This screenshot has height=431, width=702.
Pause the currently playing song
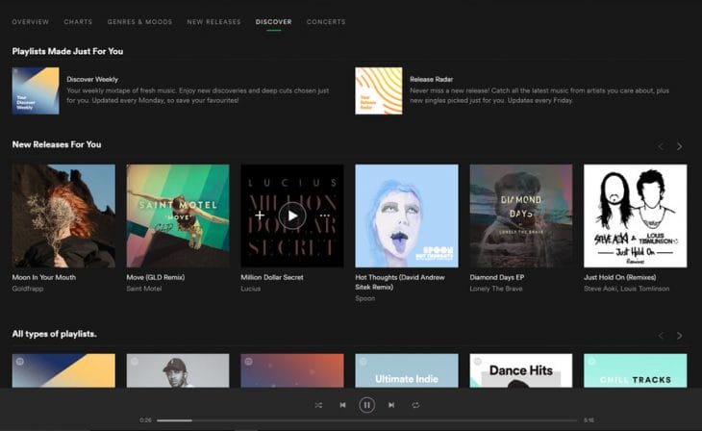coord(366,405)
